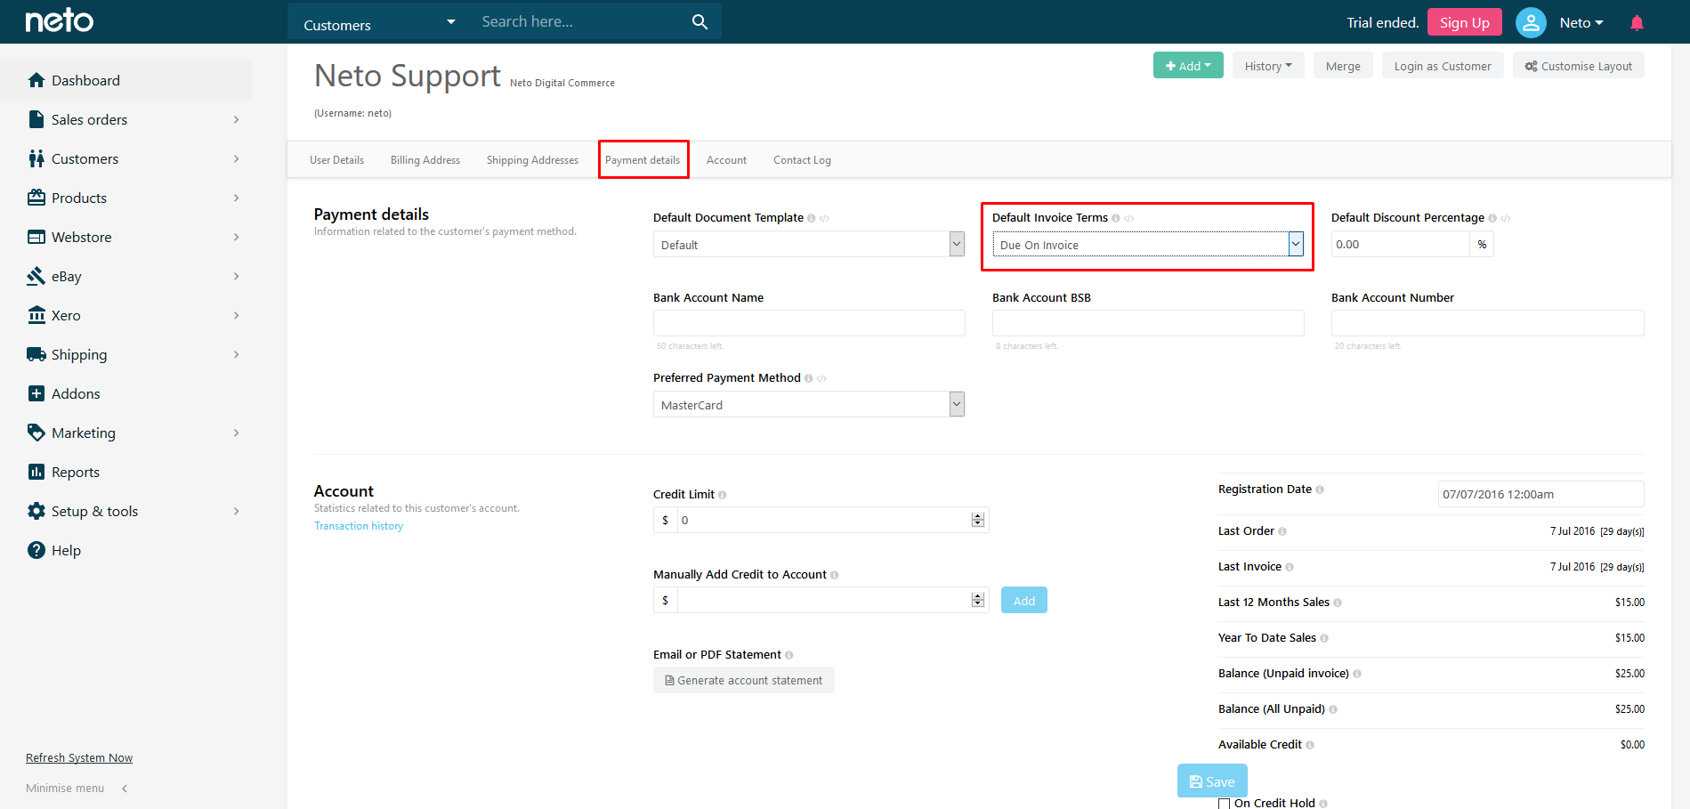
Task: Switch to the Contact Log tab
Action: [802, 160]
